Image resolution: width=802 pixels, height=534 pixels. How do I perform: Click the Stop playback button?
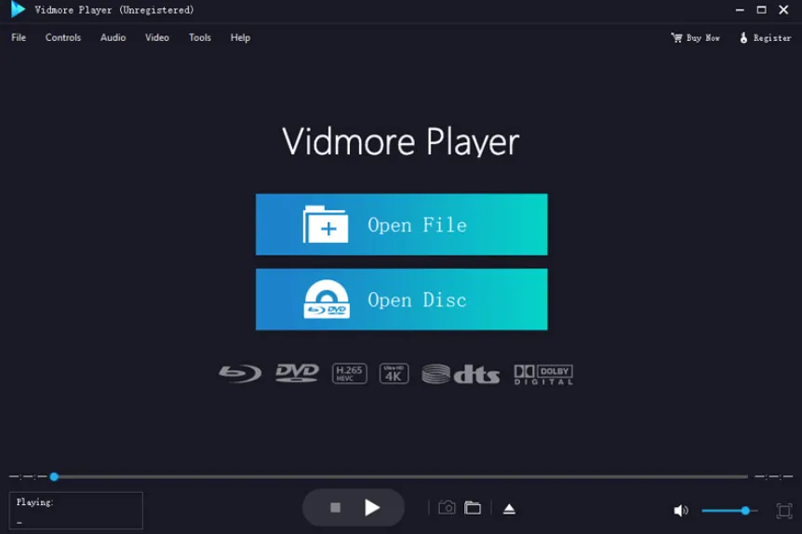pos(335,507)
